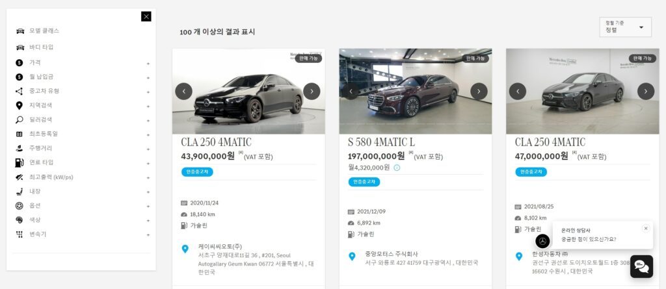Expand the 주행거리 filter
The height and width of the screenshot is (289, 666).
[x=83, y=148]
